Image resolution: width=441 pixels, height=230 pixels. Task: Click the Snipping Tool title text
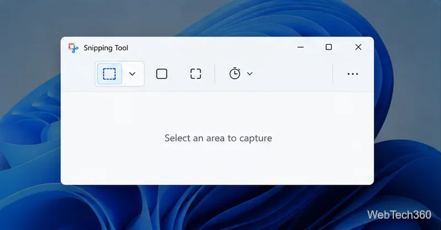pyautogui.click(x=106, y=48)
